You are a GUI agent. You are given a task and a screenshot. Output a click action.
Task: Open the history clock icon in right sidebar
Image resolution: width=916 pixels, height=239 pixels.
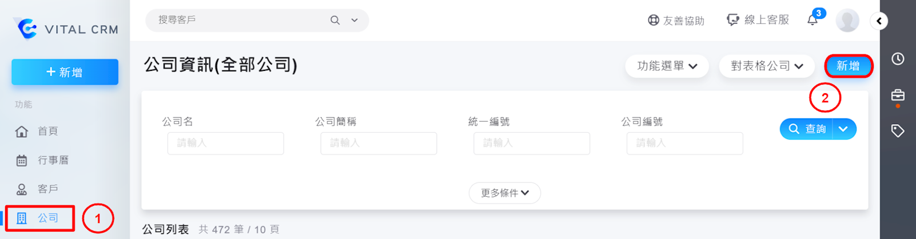tap(898, 59)
